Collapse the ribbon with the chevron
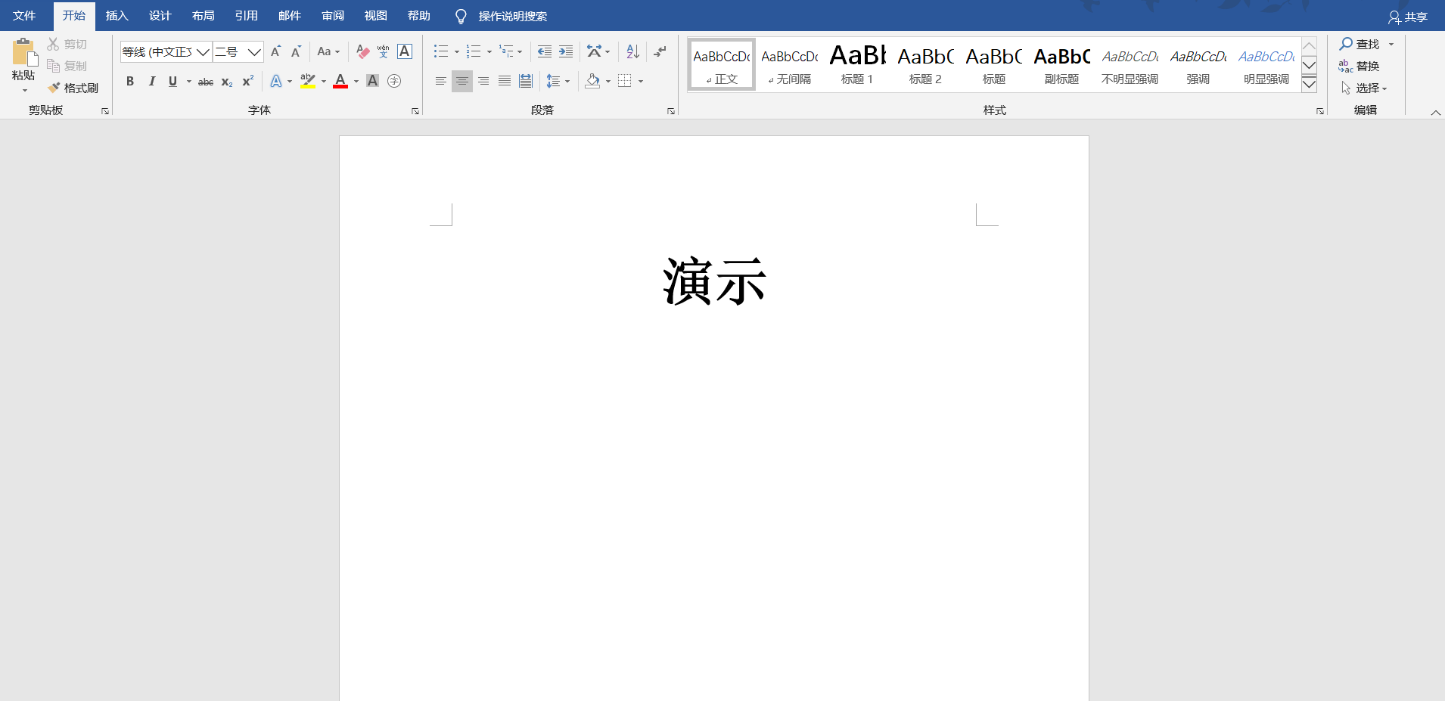Image resolution: width=1445 pixels, height=701 pixels. (x=1435, y=113)
